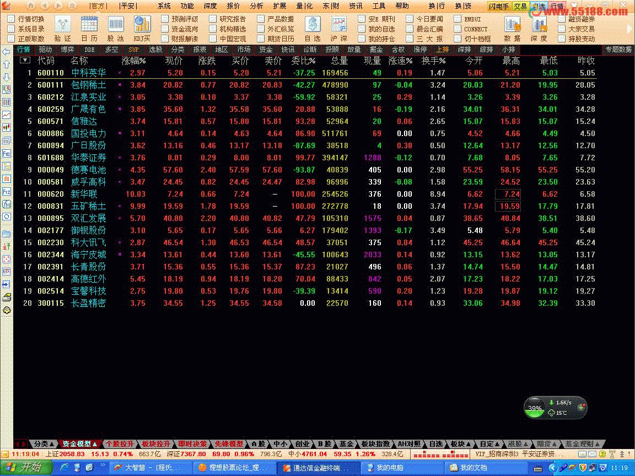
Task: Click the 闪电手 button
Action: (x=499, y=6)
